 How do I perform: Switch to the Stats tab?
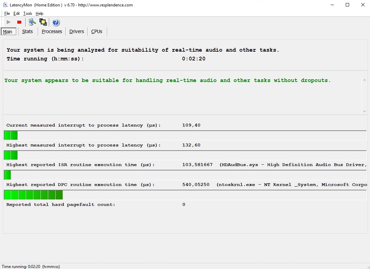click(x=27, y=31)
